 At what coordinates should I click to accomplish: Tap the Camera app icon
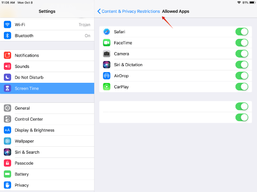[x=107, y=54]
